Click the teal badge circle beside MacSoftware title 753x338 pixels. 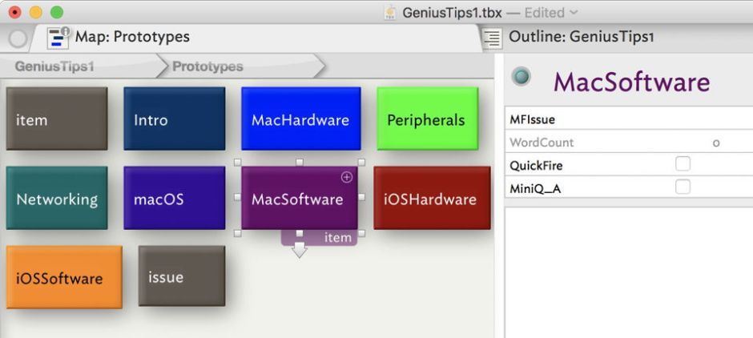[x=521, y=77]
